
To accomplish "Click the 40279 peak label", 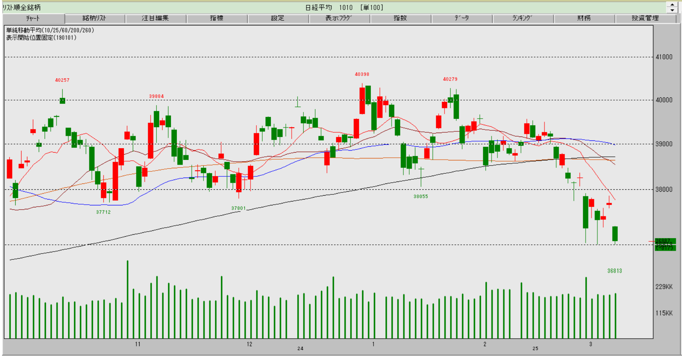I will pyautogui.click(x=450, y=79).
